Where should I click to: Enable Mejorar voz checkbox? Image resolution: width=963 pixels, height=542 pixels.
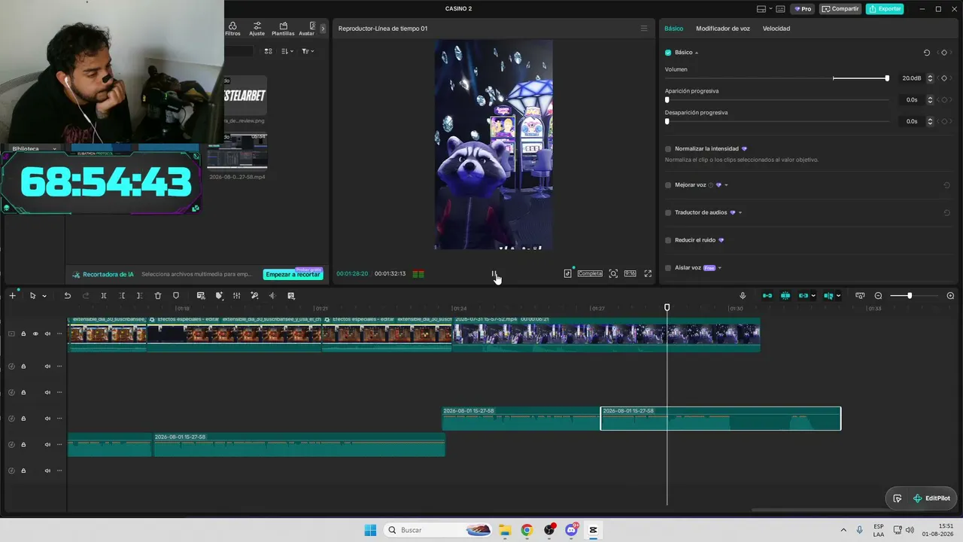[668, 185]
